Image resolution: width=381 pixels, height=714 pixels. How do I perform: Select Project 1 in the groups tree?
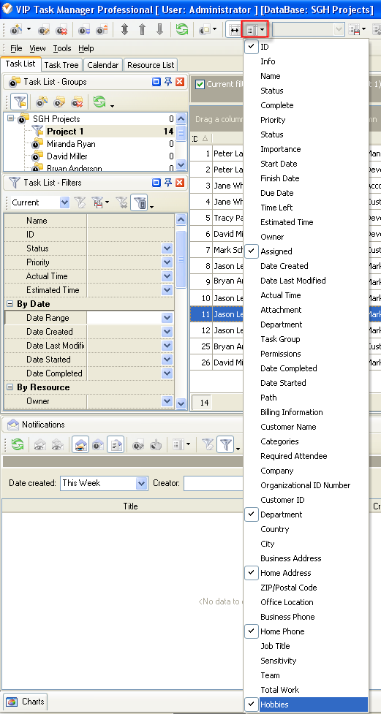[65, 131]
